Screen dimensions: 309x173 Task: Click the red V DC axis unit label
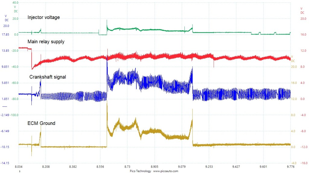pyautogui.click(x=302, y=11)
